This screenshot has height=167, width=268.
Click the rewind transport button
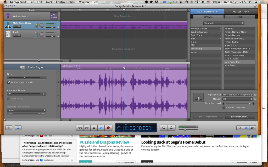80,128
